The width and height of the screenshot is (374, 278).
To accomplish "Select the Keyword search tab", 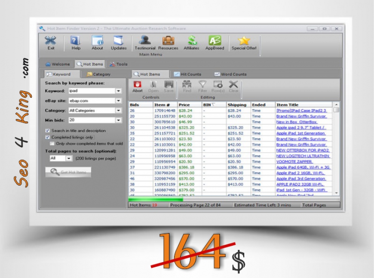I will [62, 74].
